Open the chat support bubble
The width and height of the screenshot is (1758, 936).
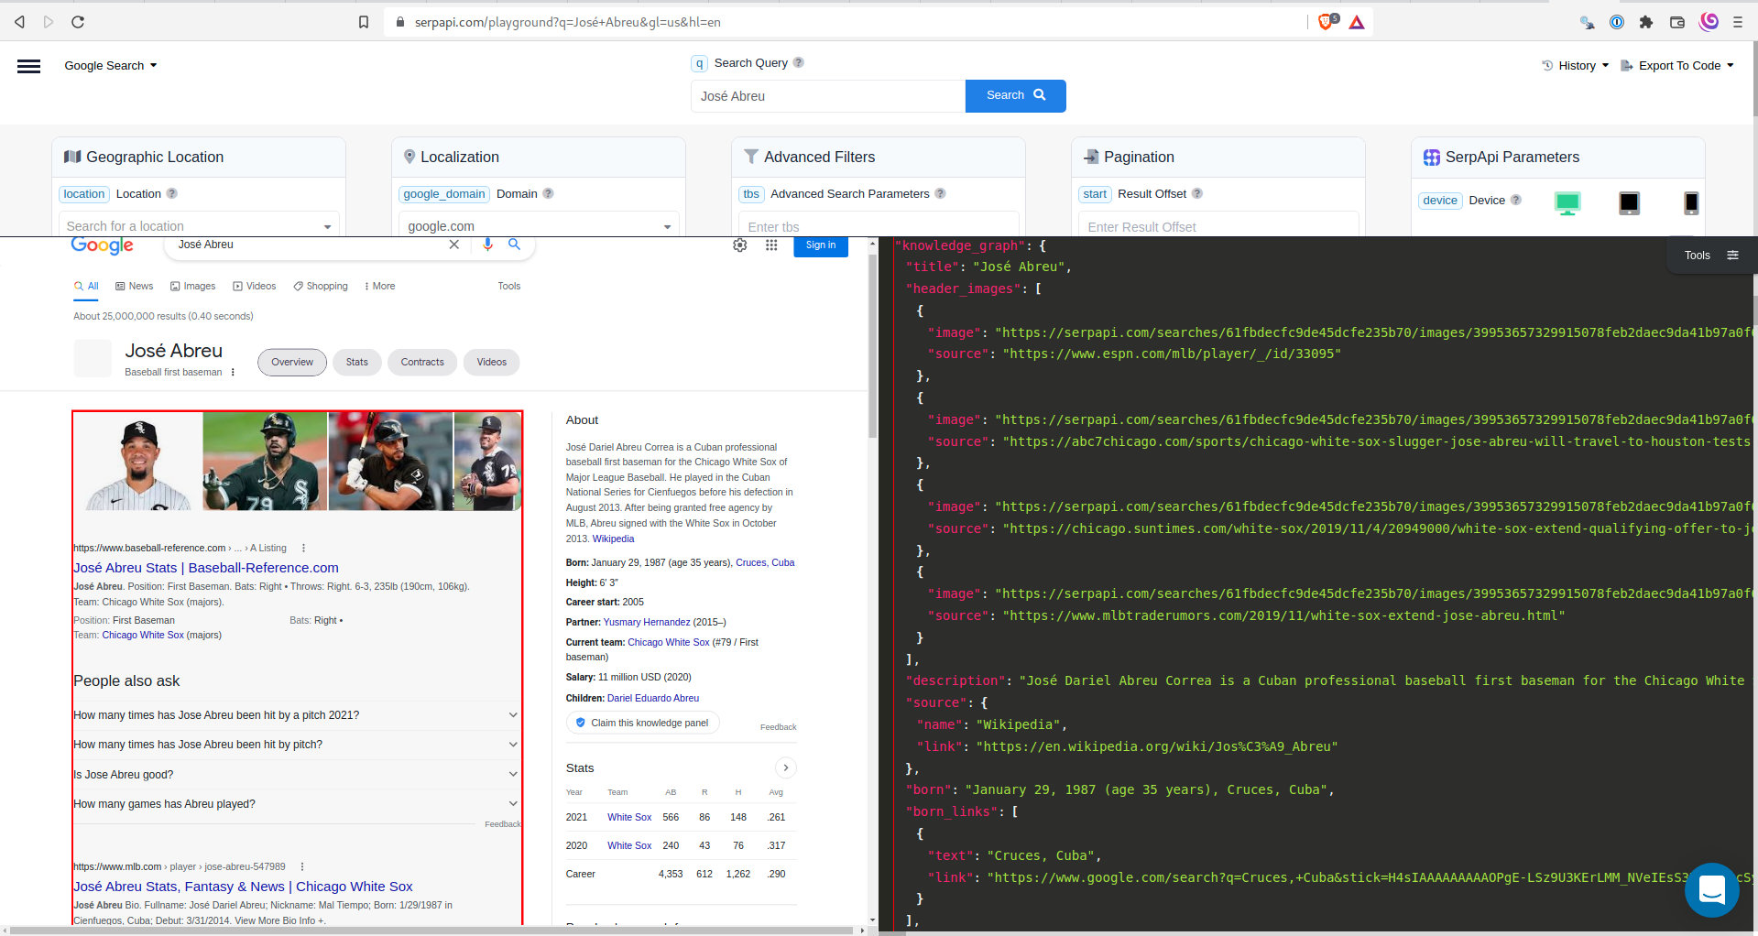point(1711,889)
